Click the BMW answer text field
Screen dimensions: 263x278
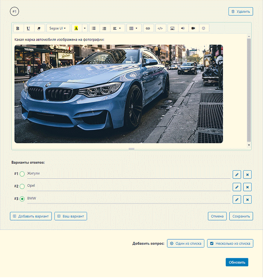[x=129, y=199]
